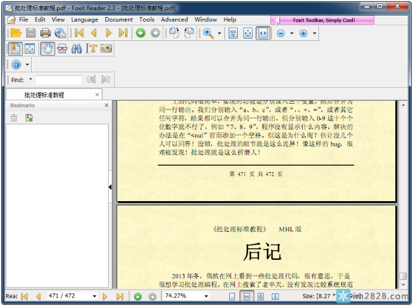Open the Advanced menu

click(174, 19)
